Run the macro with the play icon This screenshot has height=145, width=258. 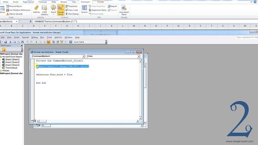pyautogui.click(x=36, y=42)
